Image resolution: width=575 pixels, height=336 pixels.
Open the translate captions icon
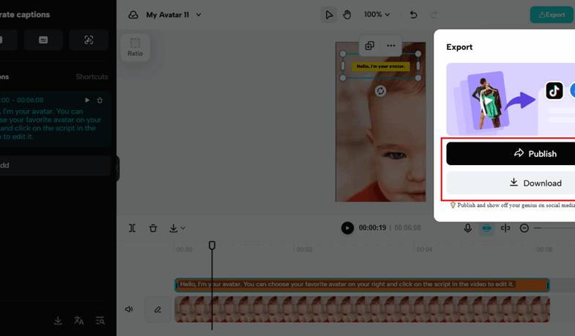[x=79, y=321]
